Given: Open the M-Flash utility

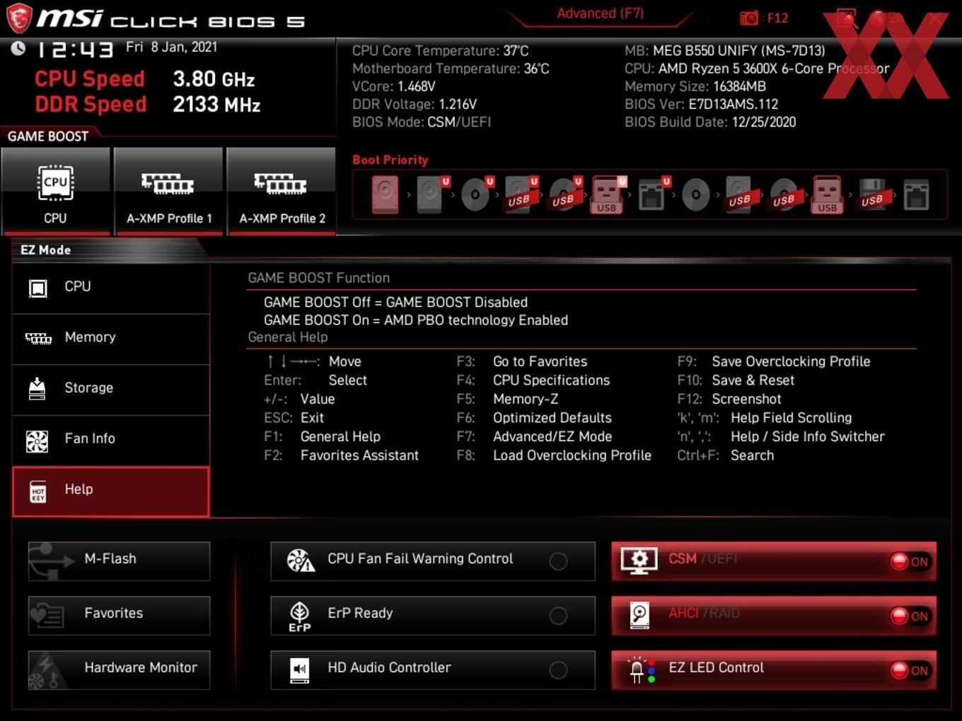Looking at the screenshot, I should pos(119,561).
